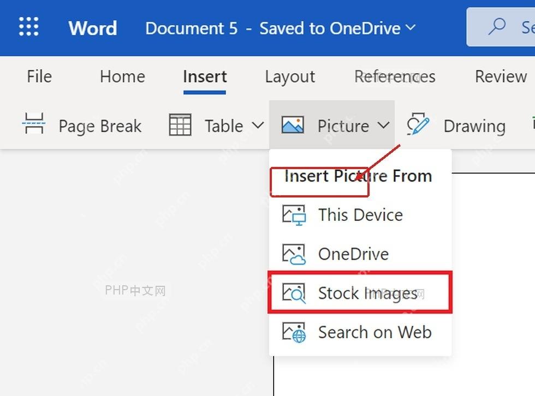The height and width of the screenshot is (396, 535).
Task: Click the search magnifier icon
Action: (x=496, y=27)
